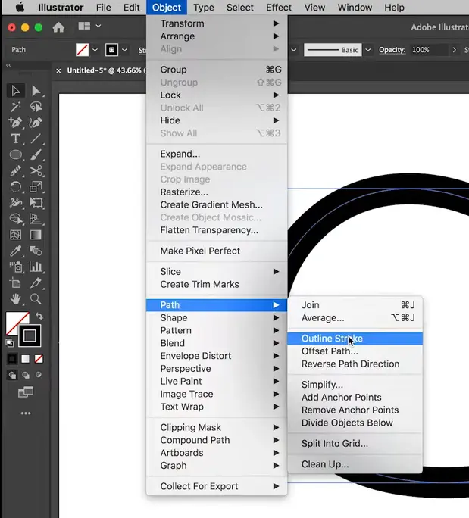Open the Effect menu
This screenshot has width=469, height=518.
(x=279, y=8)
